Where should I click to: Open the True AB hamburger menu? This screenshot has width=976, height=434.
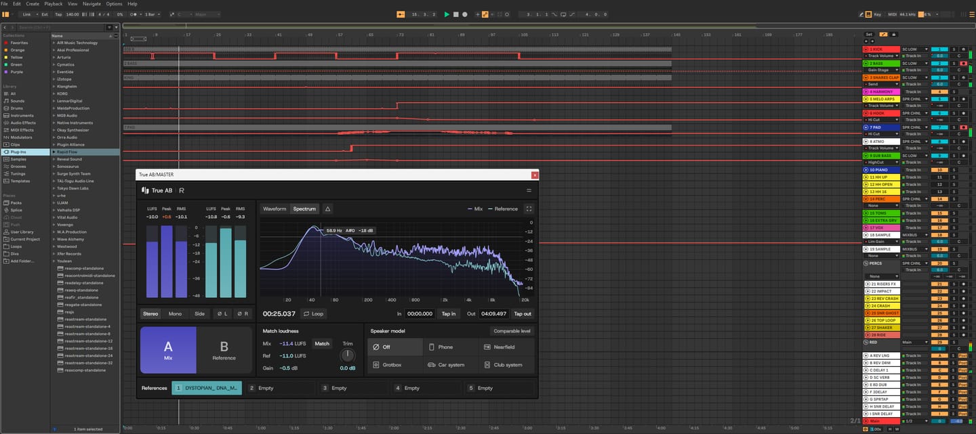click(x=529, y=191)
